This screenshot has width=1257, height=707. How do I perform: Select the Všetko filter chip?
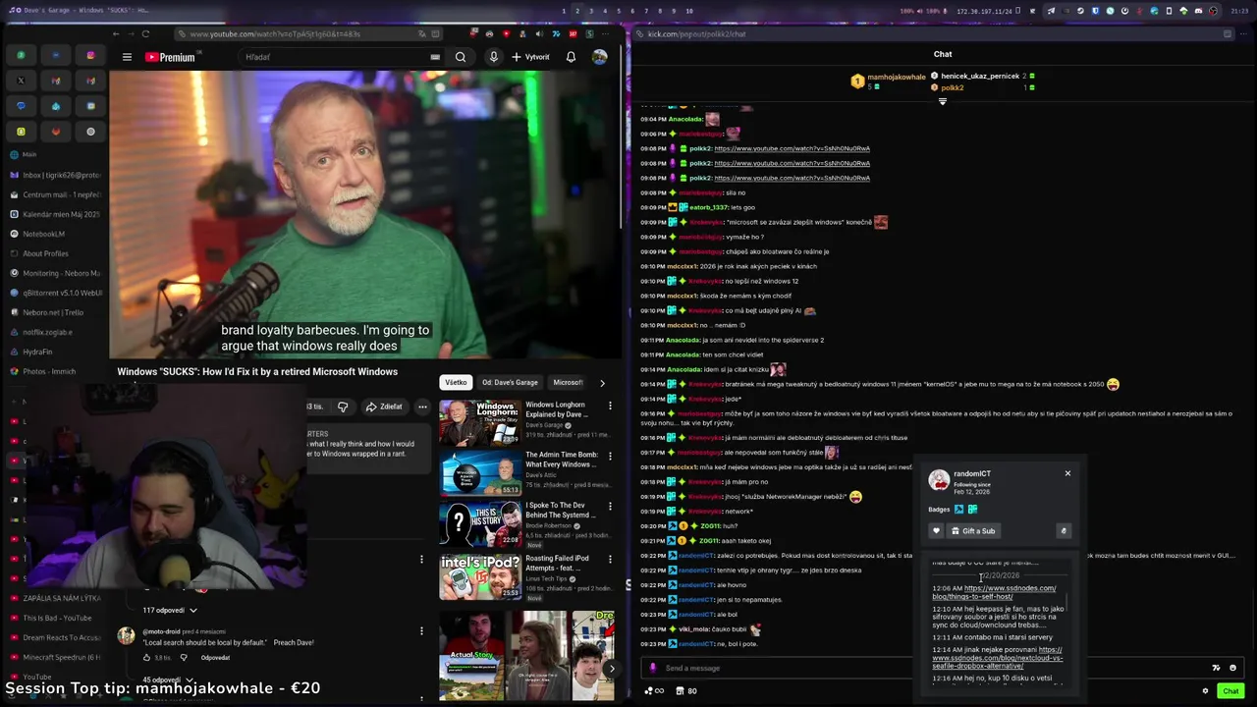click(456, 382)
